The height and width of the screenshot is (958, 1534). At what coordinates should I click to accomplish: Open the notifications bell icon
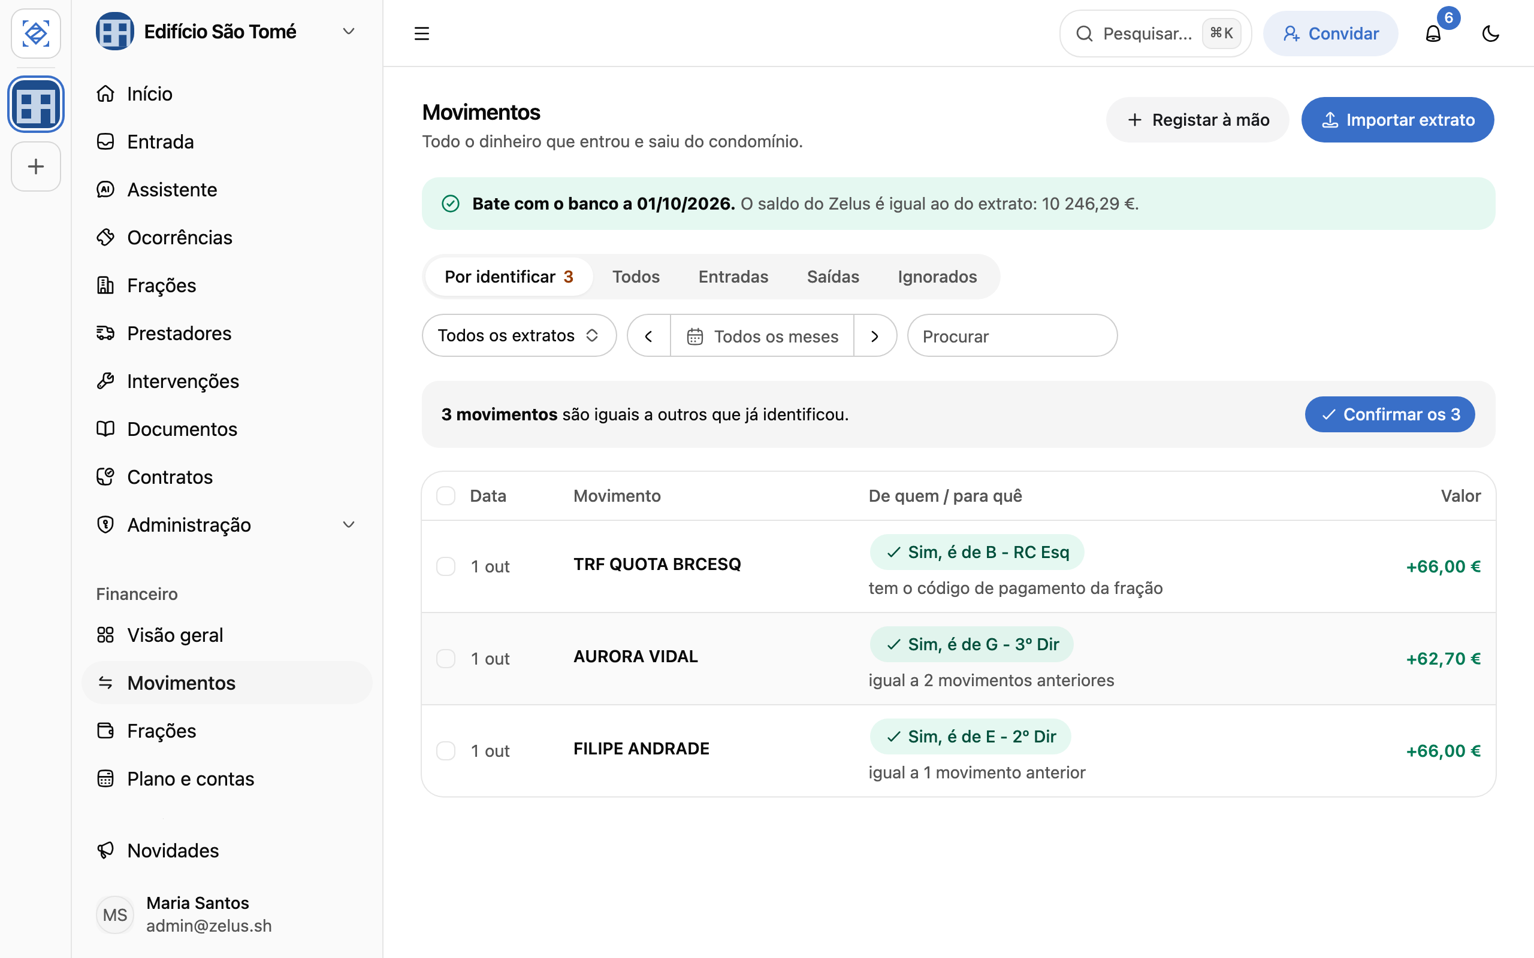(x=1433, y=34)
